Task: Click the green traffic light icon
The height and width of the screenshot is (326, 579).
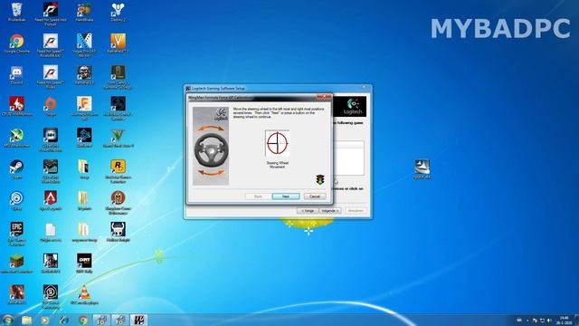Action: click(x=319, y=179)
